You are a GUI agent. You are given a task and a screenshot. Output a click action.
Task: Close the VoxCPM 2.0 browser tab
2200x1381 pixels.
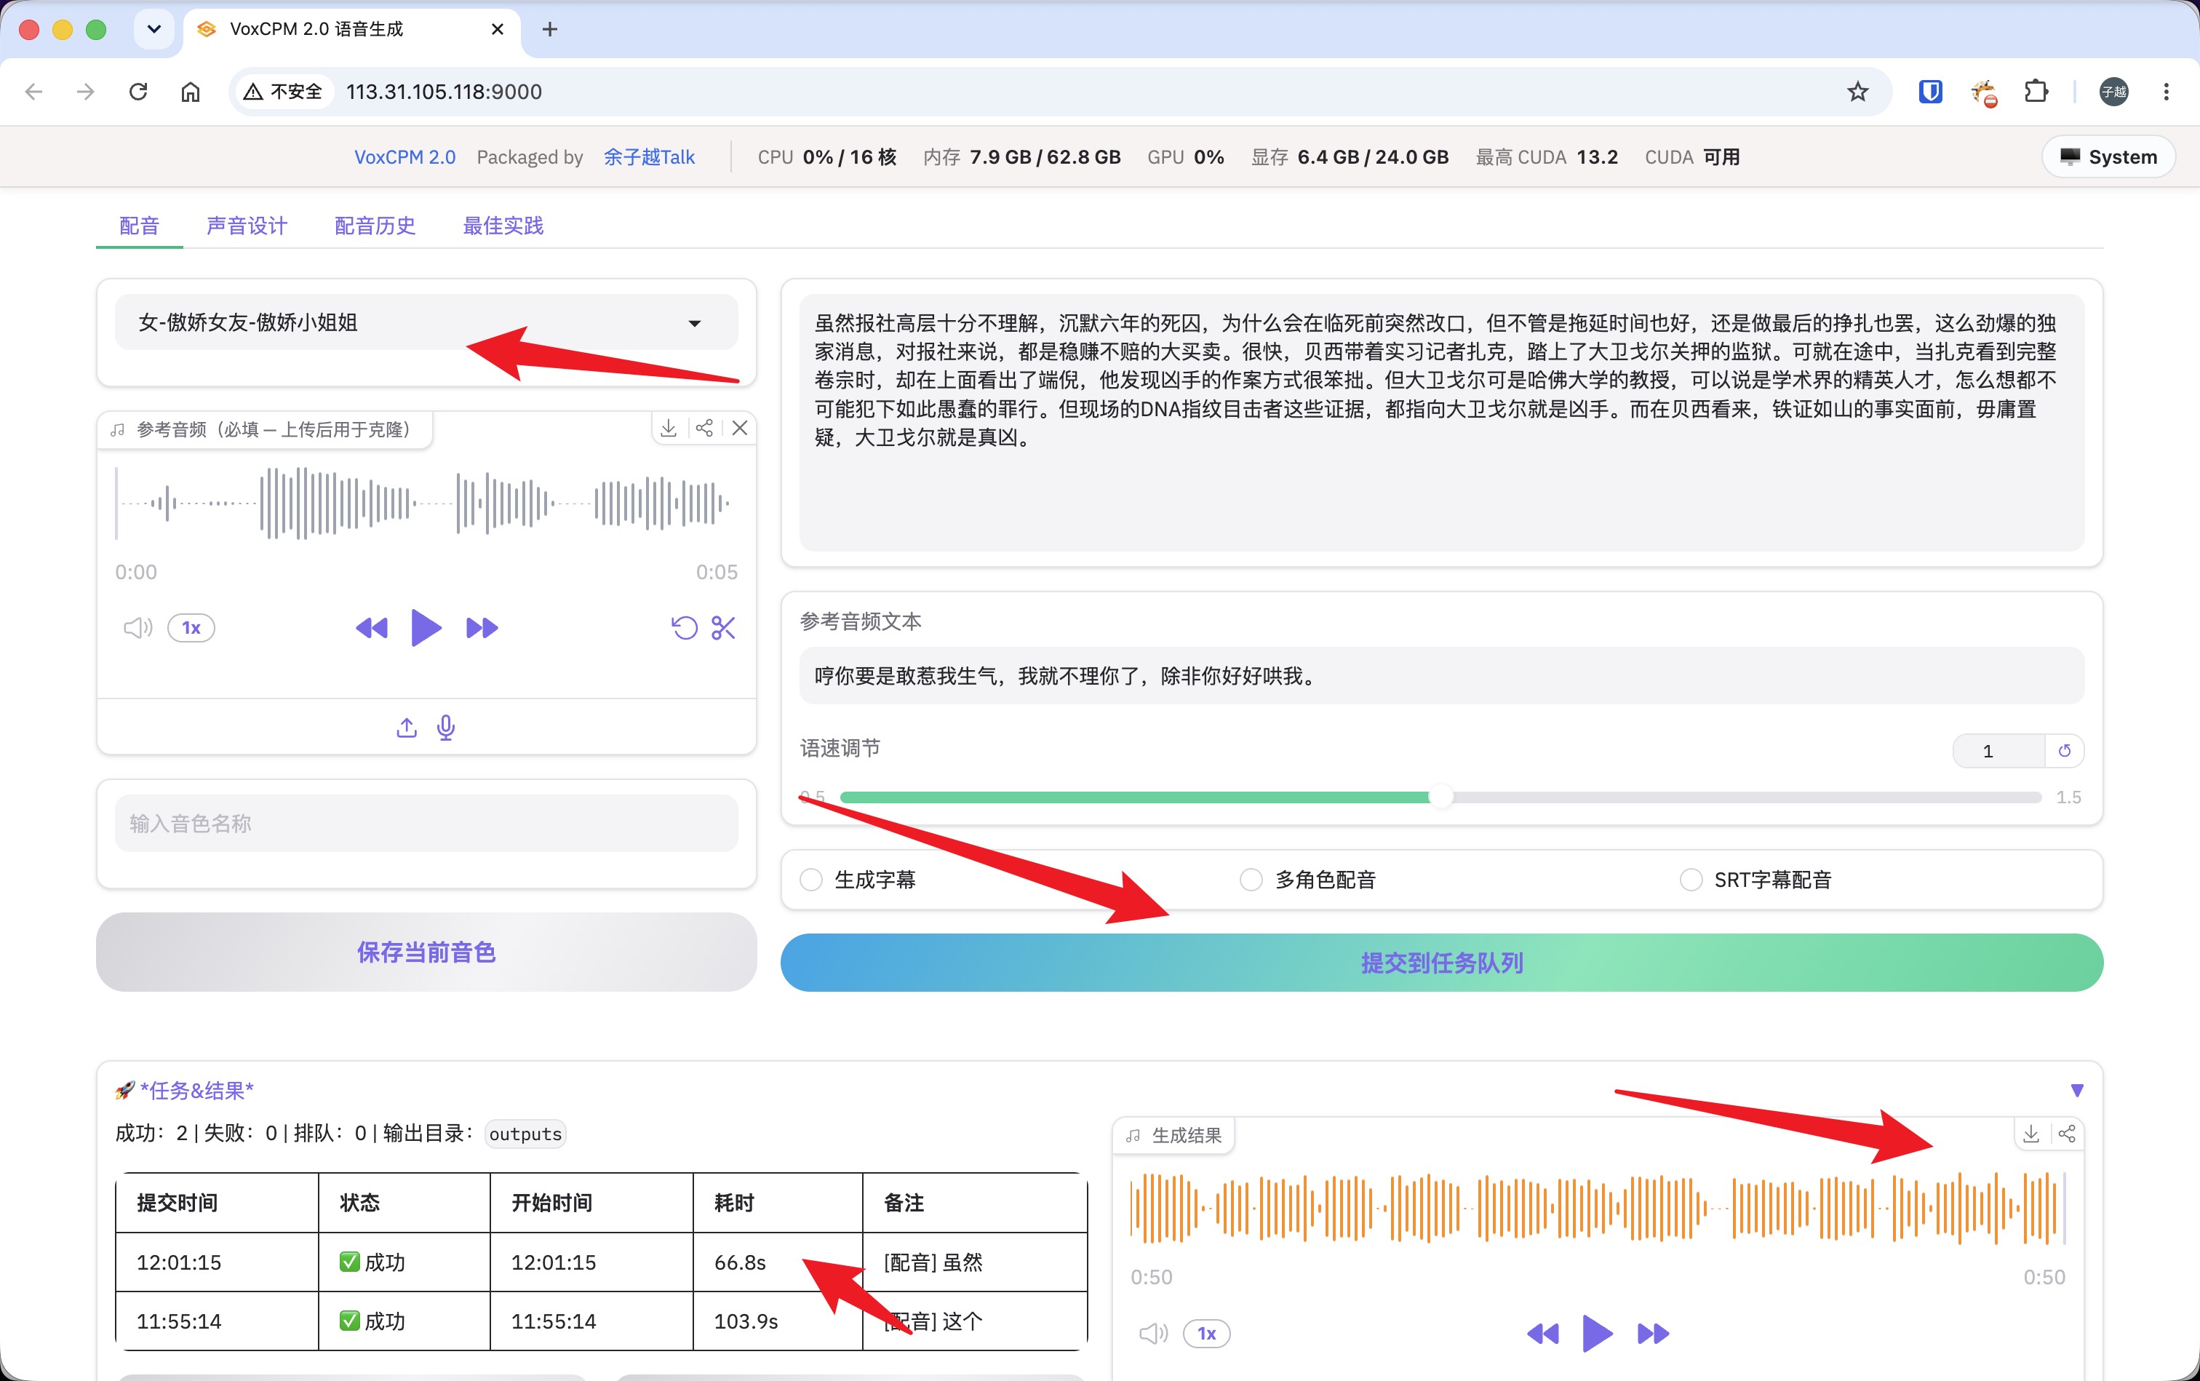(497, 29)
